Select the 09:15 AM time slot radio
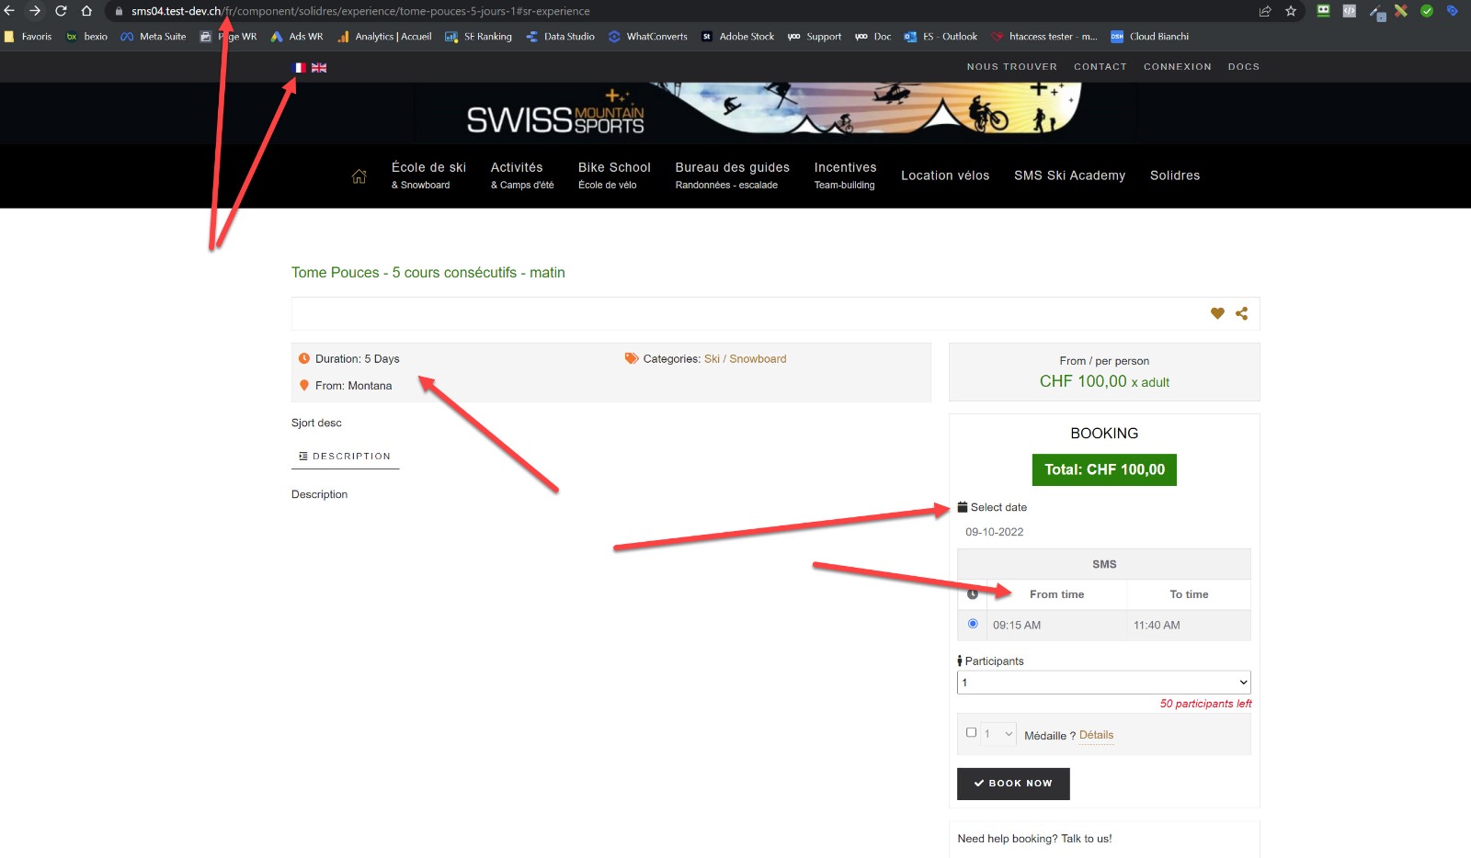 pos(973,624)
